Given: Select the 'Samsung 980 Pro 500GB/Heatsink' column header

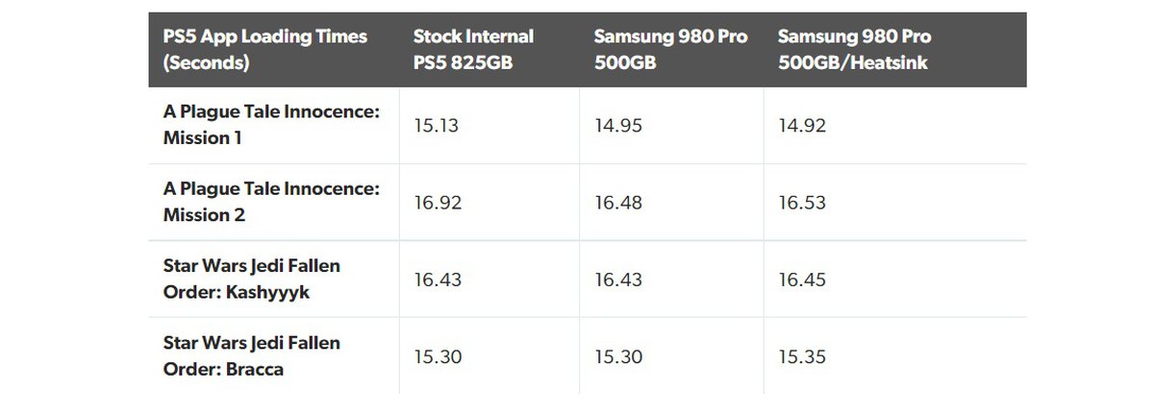Looking at the screenshot, I should point(854,50).
